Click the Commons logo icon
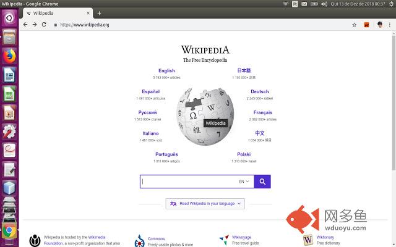 (139, 241)
